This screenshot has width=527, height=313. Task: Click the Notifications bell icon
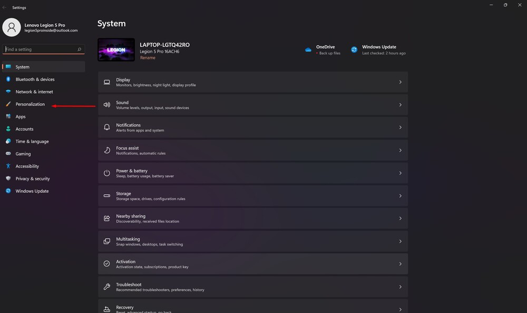(107, 127)
